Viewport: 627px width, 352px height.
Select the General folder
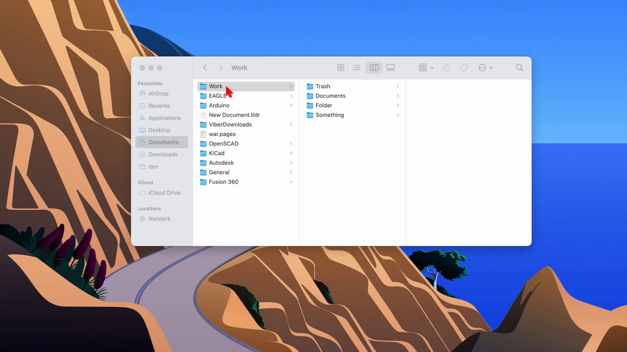click(246, 172)
